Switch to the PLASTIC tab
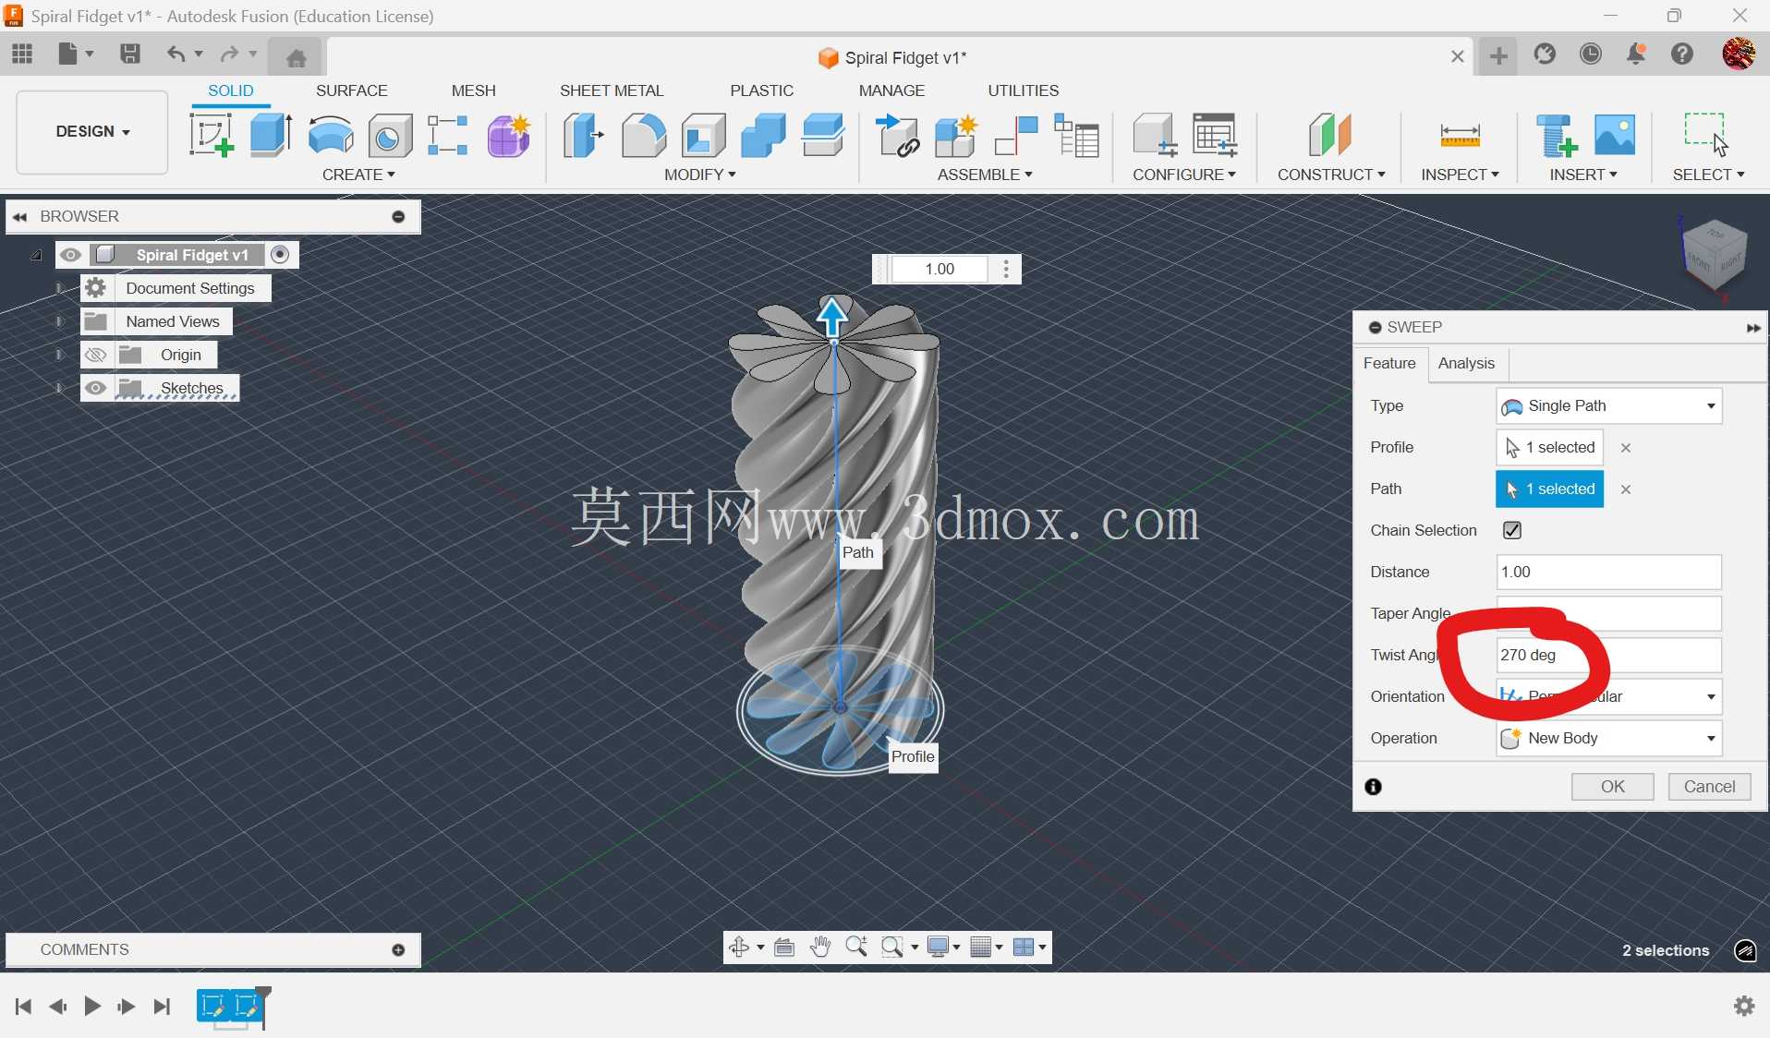Screen dimensions: 1770x1038 (x=761, y=91)
